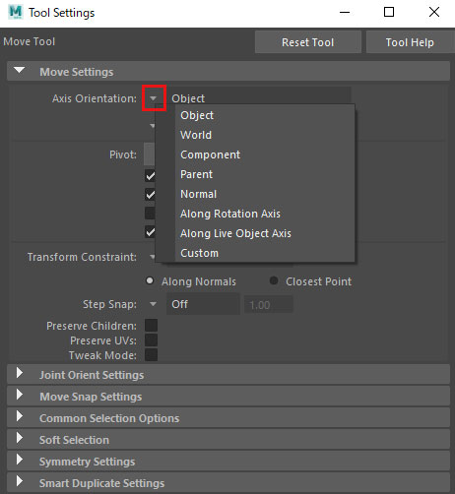Select the Along Normals radio button
The height and width of the screenshot is (494, 455).
150,280
